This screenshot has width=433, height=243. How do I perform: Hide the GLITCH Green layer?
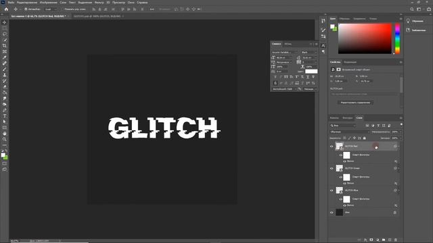[x=332, y=168]
